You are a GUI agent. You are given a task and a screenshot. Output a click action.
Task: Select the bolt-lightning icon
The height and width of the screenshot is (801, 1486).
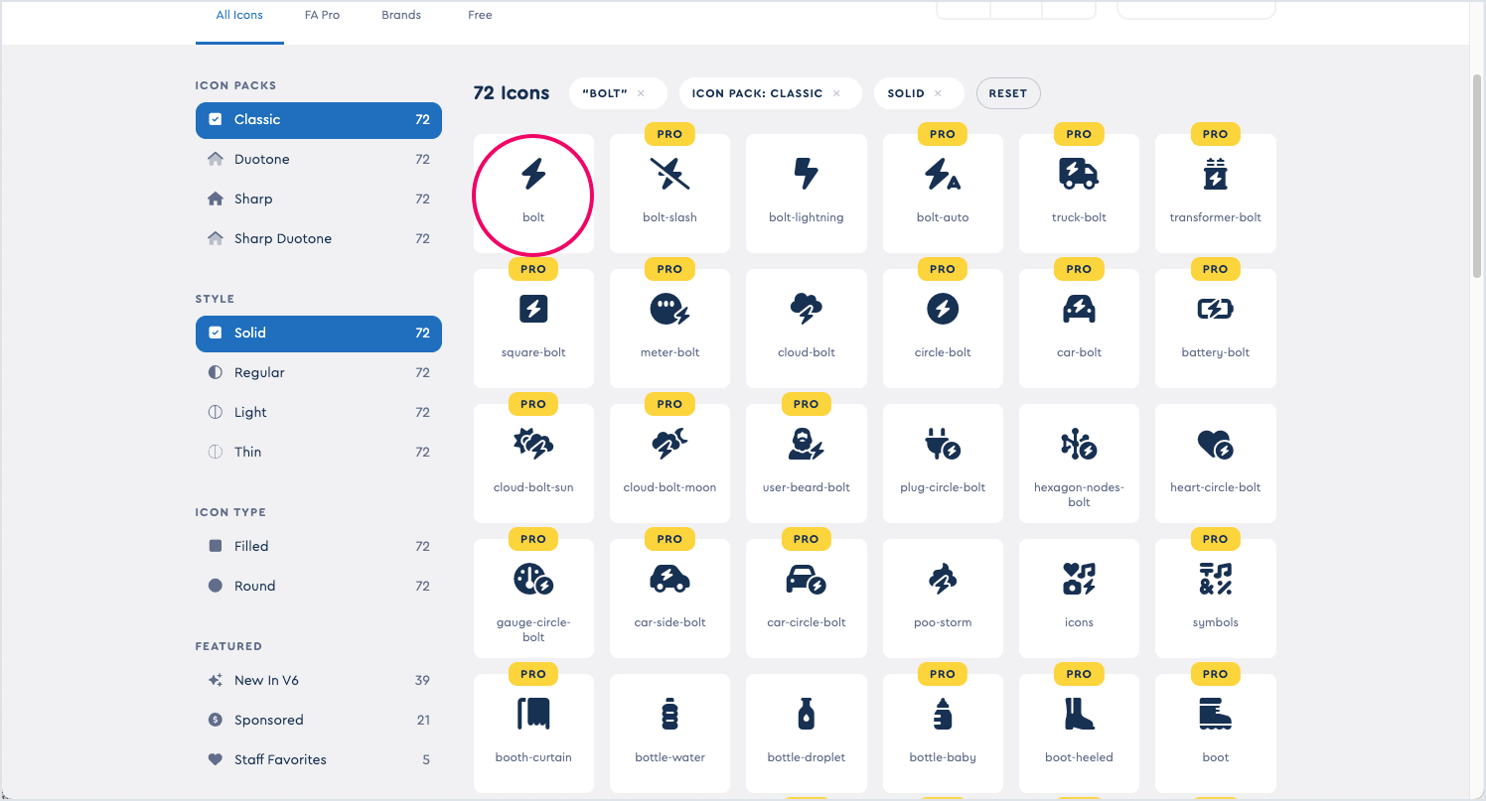point(806,193)
